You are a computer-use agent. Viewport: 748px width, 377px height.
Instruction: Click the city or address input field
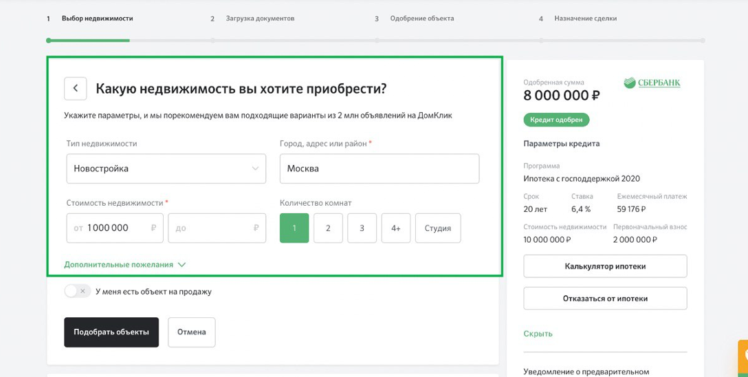tap(379, 169)
